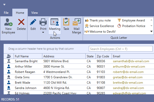Screen dimensions: 154x102
Task: Sort by the Zip Code column header
Action: click(102, 56)
